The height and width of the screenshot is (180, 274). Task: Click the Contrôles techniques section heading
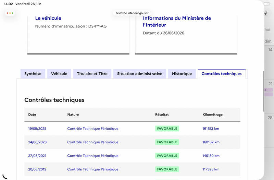(x=54, y=100)
